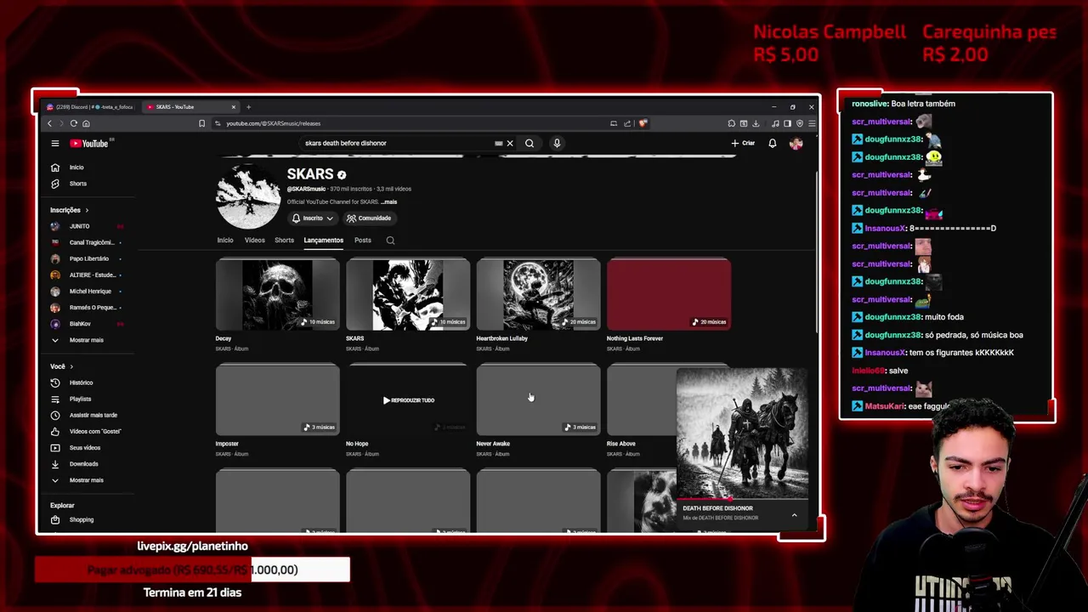Open the Never Awake album thumbnail
This screenshot has width=1088, height=612.
[x=539, y=400]
